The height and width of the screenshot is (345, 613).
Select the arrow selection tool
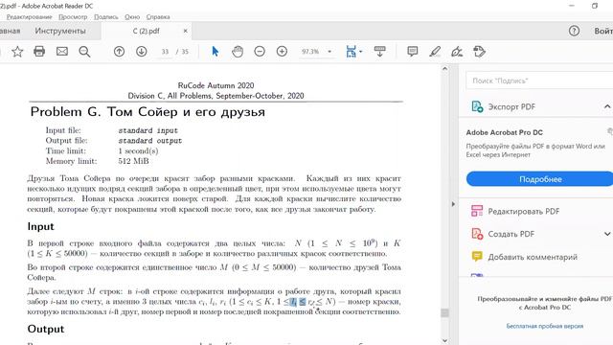pos(215,51)
